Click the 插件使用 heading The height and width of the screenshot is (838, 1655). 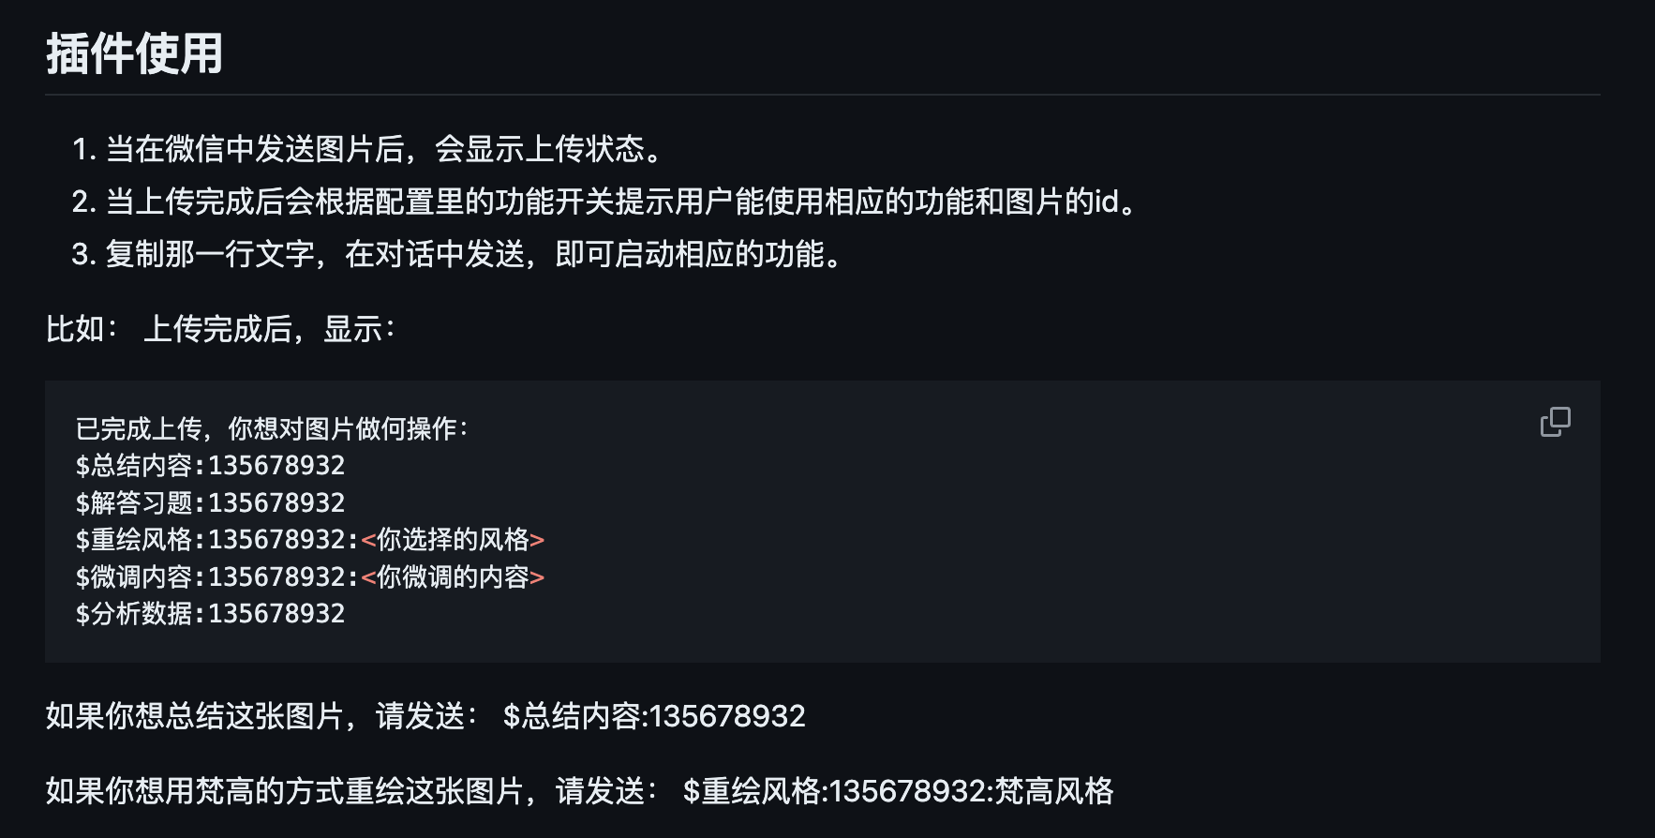coord(135,53)
